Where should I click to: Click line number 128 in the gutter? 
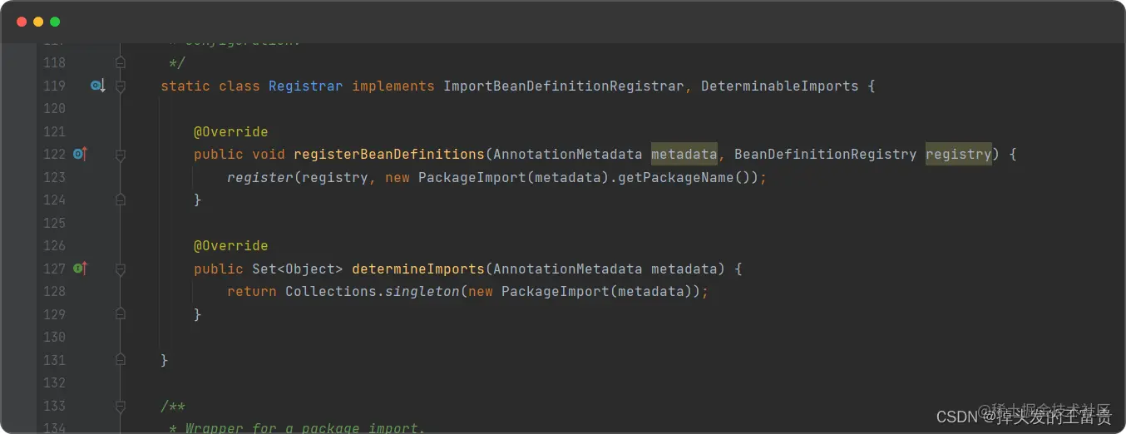point(54,291)
